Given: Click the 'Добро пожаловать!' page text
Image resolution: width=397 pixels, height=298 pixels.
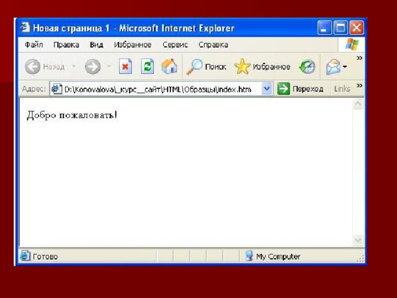Looking at the screenshot, I should click(x=72, y=115).
